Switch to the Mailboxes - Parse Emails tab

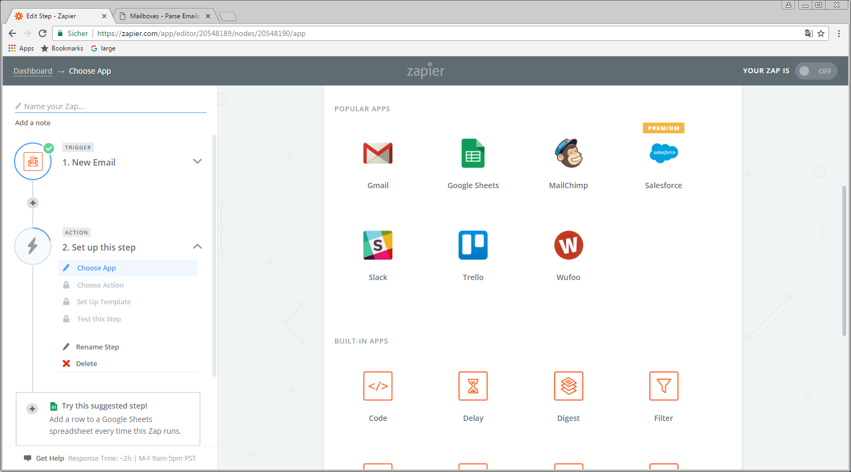[164, 16]
